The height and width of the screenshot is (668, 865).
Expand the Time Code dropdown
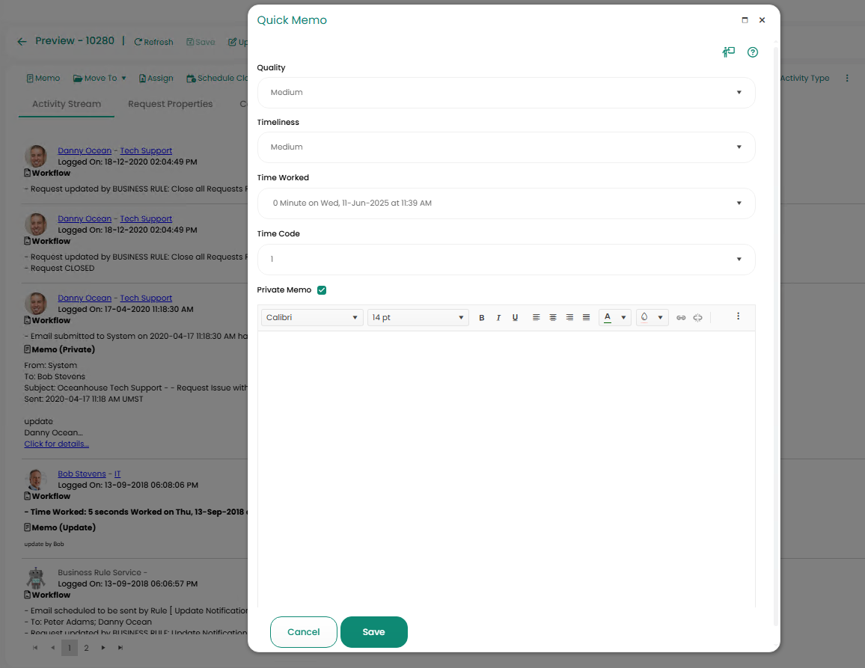point(506,260)
